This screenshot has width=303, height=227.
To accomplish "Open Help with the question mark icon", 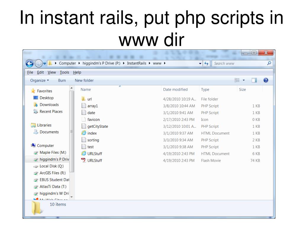I will 266,80.
